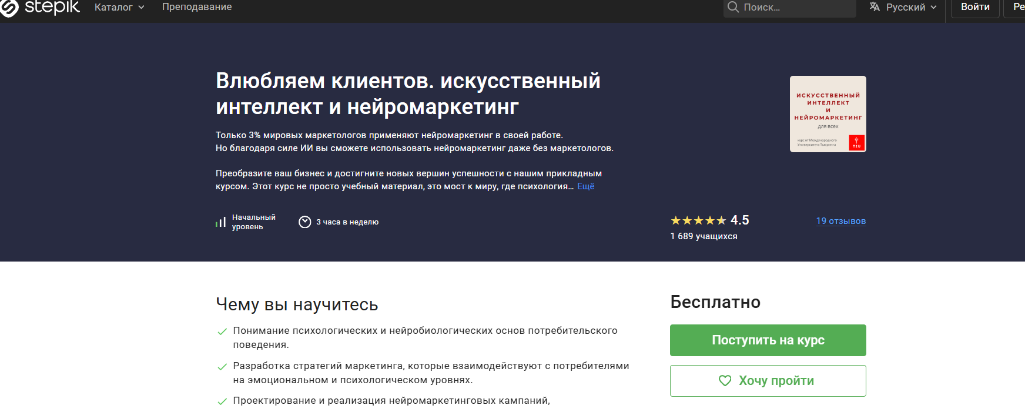
Task: Click the difficulty level bars icon
Action: coord(221,222)
